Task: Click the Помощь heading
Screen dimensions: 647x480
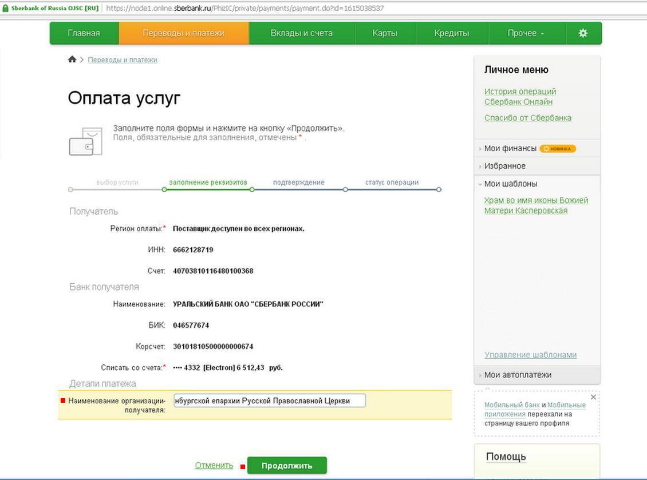Action: (506, 457)
